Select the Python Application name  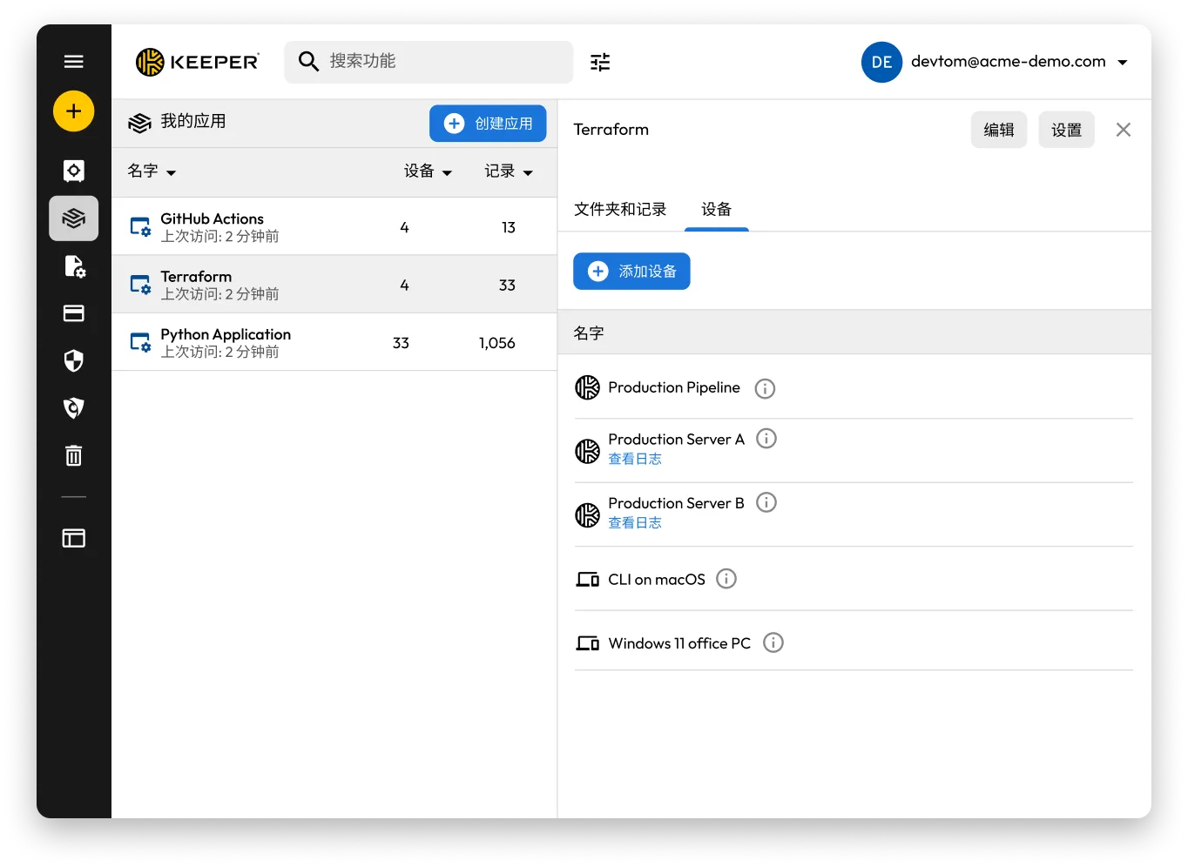point(226,334)
